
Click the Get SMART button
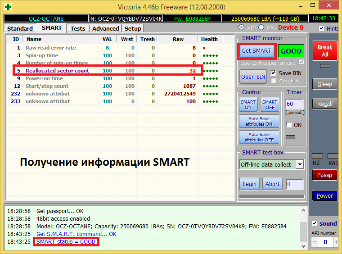tap(256, 51)
